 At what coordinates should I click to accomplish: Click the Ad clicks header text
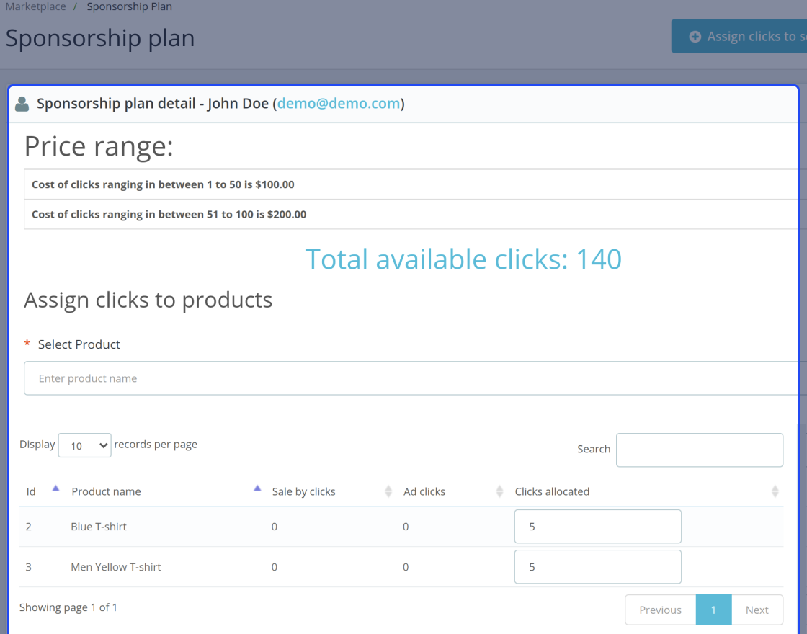[424, 491]
